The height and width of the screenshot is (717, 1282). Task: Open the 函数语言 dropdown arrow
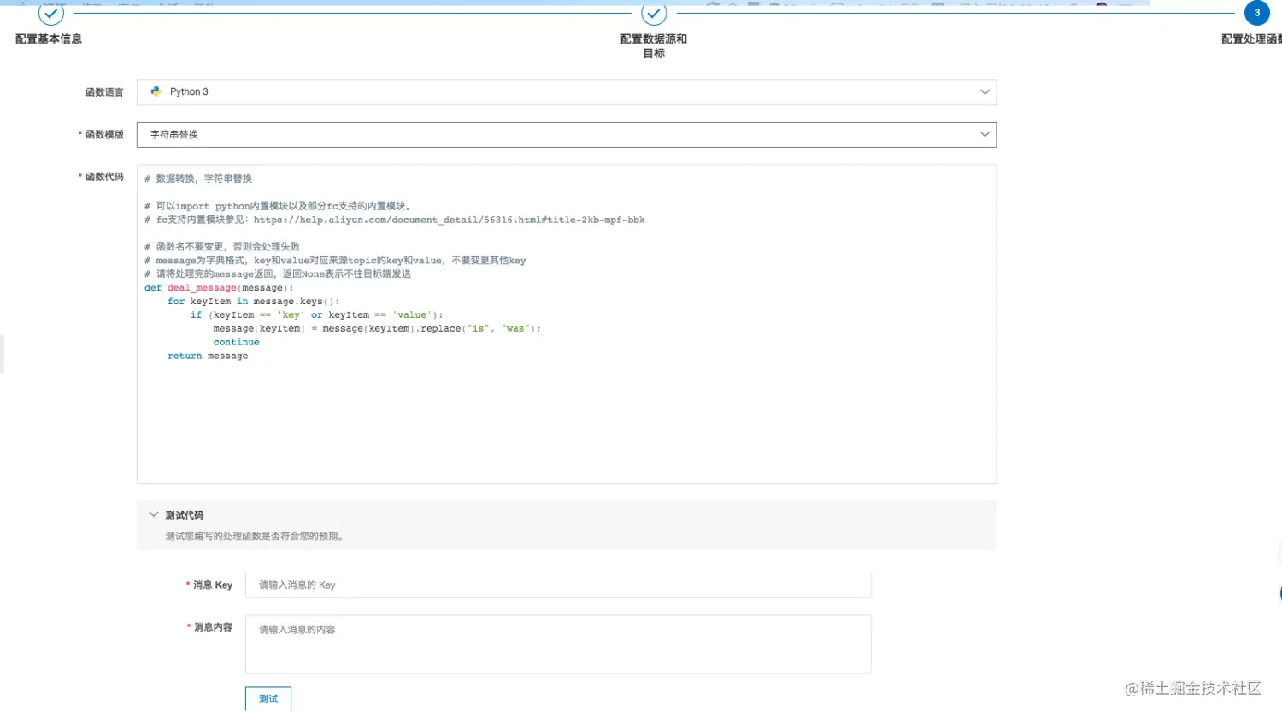click(x=985, y=92)
